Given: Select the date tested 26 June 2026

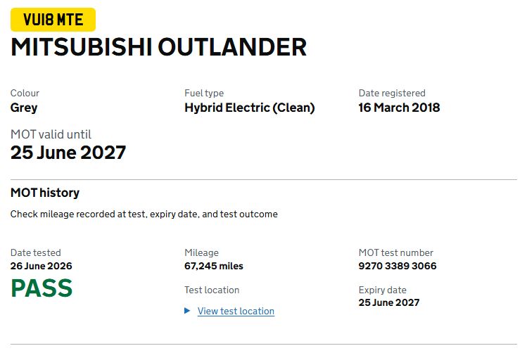Looking at the screenshot, I should [x=41, y=266].
